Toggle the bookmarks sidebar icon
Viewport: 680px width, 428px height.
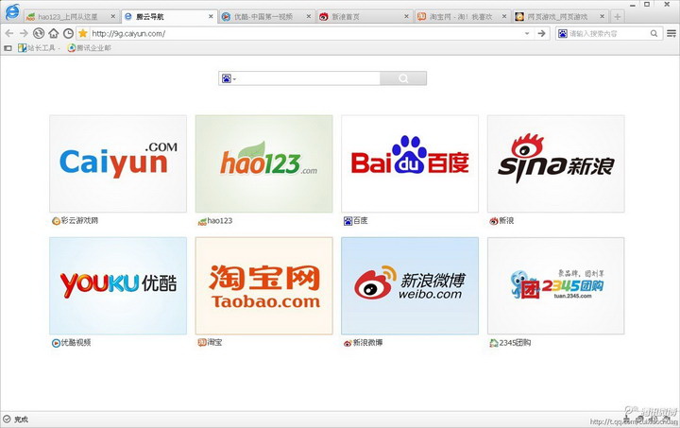point(8,48)
